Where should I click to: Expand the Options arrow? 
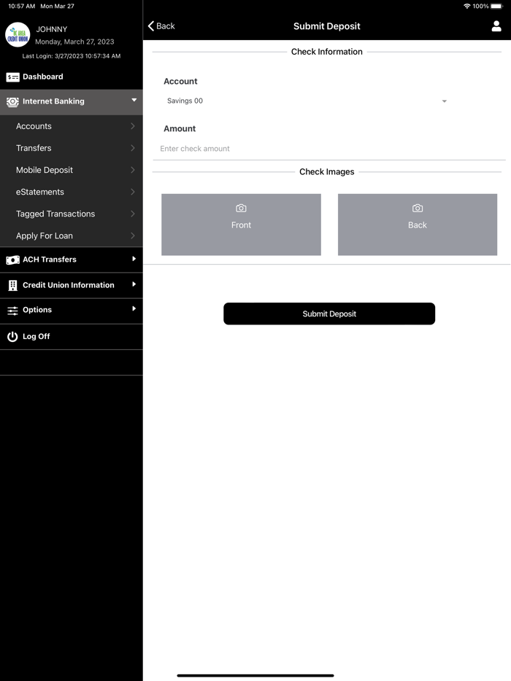134,309
